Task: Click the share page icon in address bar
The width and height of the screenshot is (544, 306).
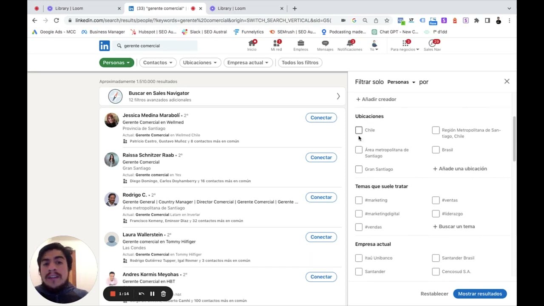Action: click(376, 20)
